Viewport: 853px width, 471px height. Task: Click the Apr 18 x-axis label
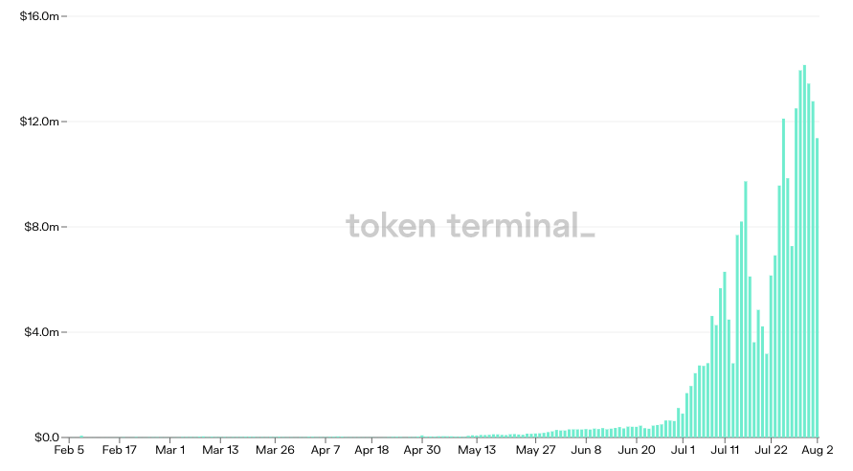coord(371,450)
